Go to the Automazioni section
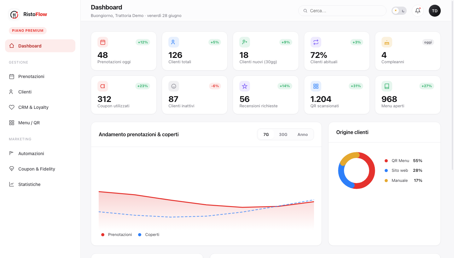Image resolution: width=454 pixels, height=258 pixels. [x=40, y=154]
